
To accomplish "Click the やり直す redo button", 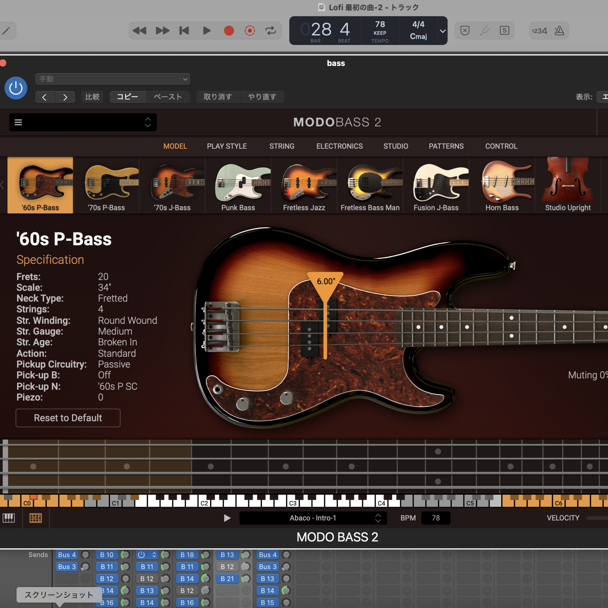I will point(262,97).
